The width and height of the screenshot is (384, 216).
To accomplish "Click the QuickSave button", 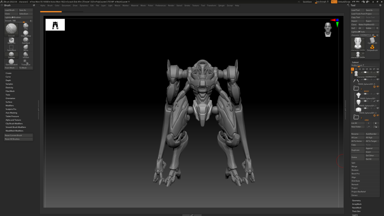I will 307,2.
